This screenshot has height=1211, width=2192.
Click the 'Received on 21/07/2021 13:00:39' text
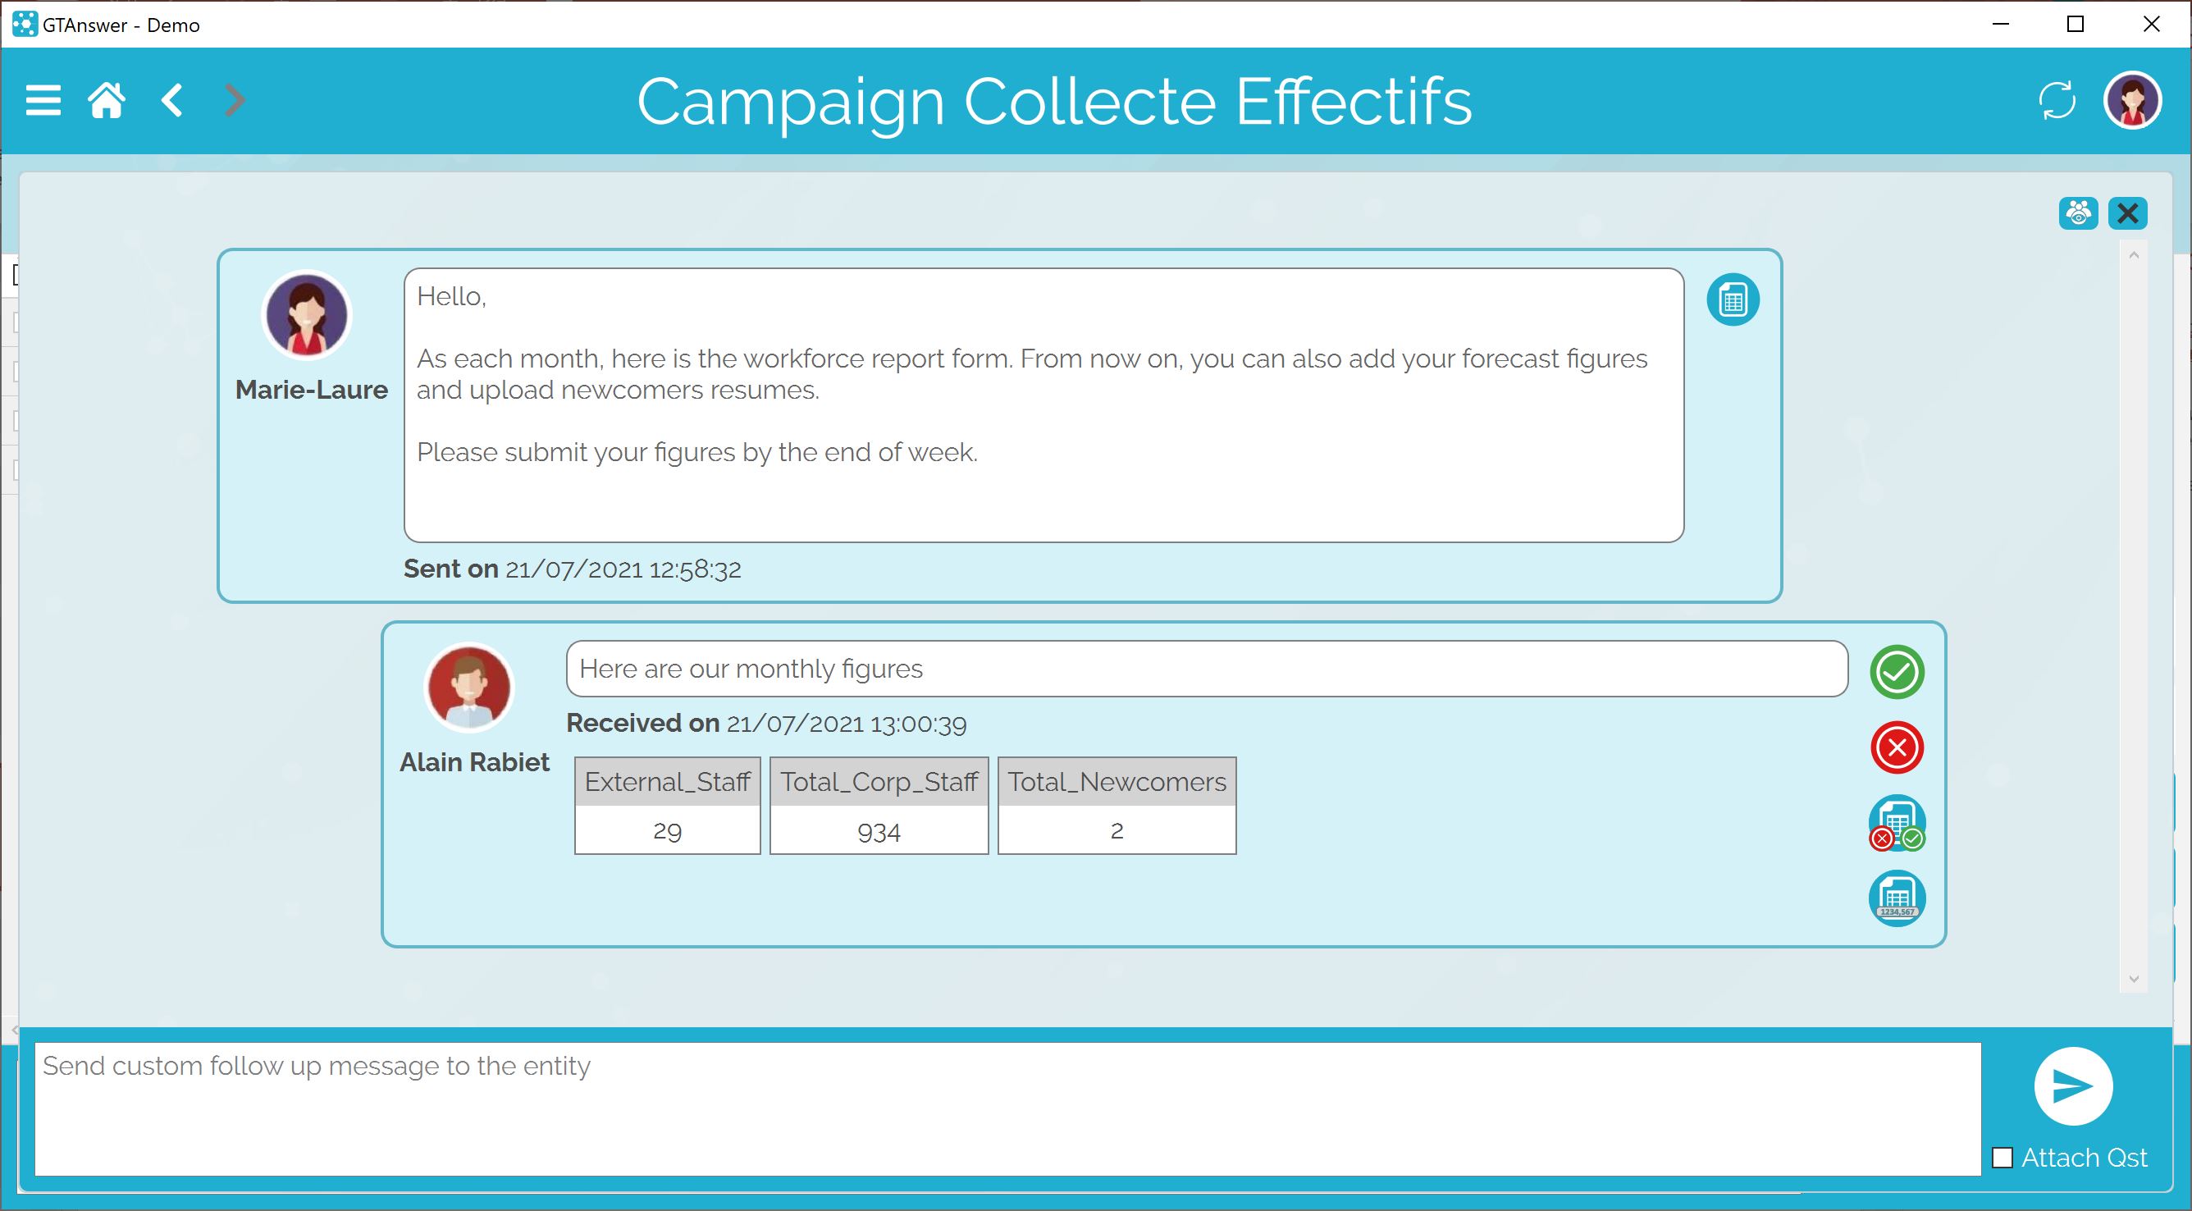click(766, 724)
